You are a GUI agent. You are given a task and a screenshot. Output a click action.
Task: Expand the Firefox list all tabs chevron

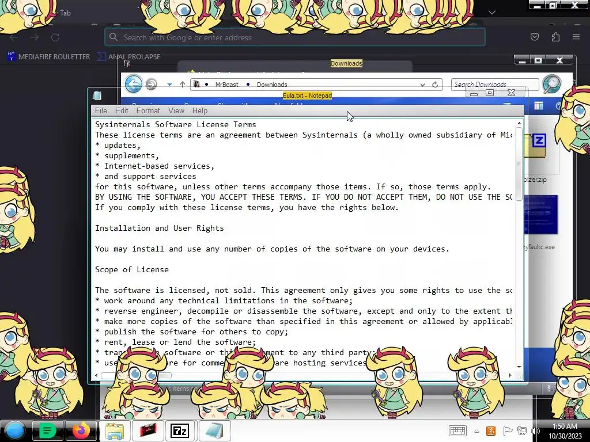tap(492, 13)
